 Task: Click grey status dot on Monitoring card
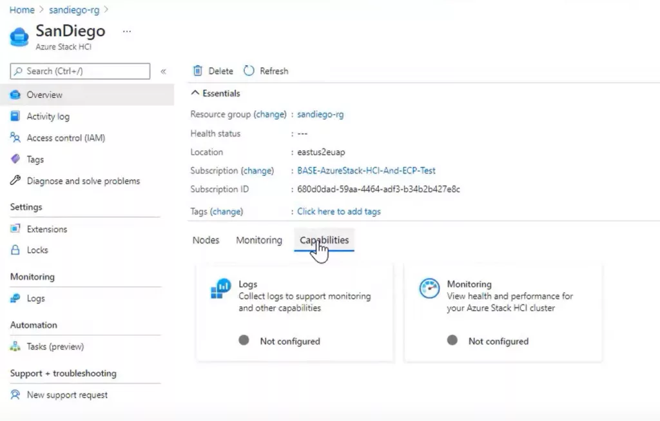tap(452, 340)
